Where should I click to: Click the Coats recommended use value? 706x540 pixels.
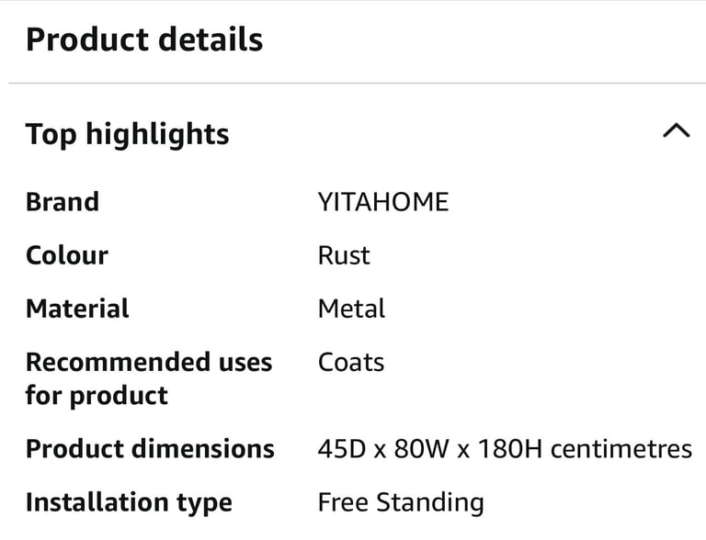(351, 362)
